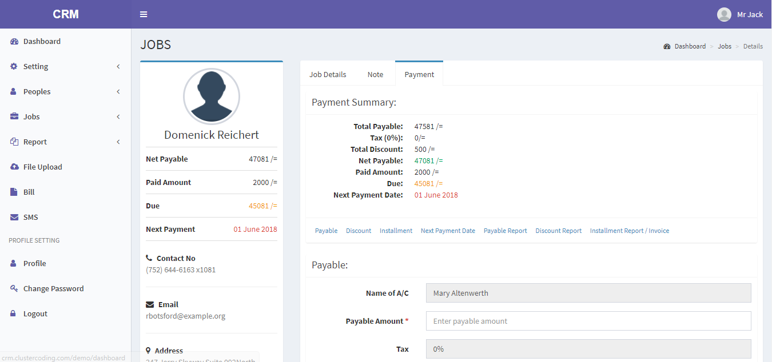Click Logout in the sidebar
Screen dimensions: 772x362
(x=65, y=314)
